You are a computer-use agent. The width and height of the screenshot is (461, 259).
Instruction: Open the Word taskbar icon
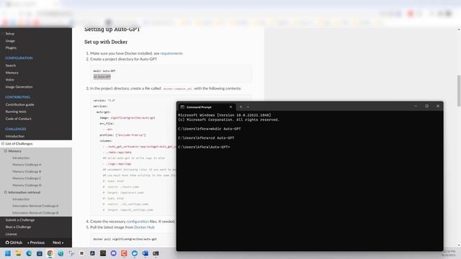pyautogui.click(x=146, y=253)
